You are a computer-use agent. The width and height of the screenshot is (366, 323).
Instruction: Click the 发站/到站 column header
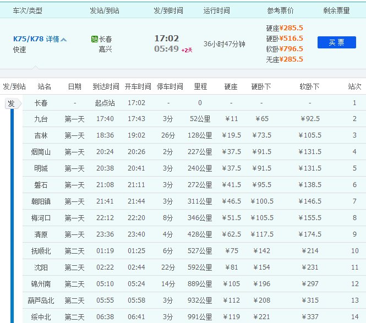pos(105,10)
